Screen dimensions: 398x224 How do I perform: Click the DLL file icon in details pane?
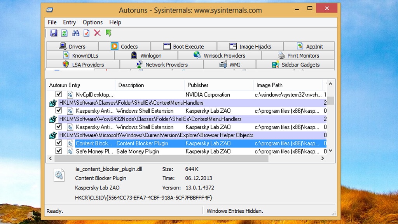(59, 175)
